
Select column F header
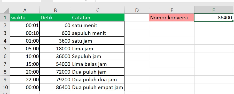(214, 10)
